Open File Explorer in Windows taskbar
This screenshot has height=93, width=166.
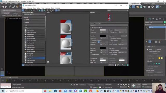(50, 91)
